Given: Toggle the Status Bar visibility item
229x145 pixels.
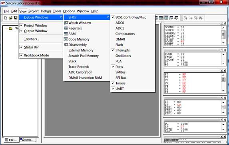Looking at the screenshot, I should point(41,47).
